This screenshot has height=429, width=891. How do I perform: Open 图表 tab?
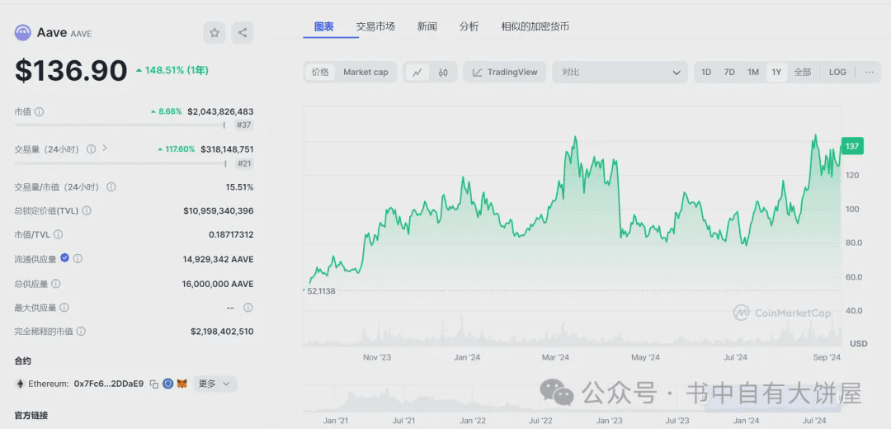324,26
